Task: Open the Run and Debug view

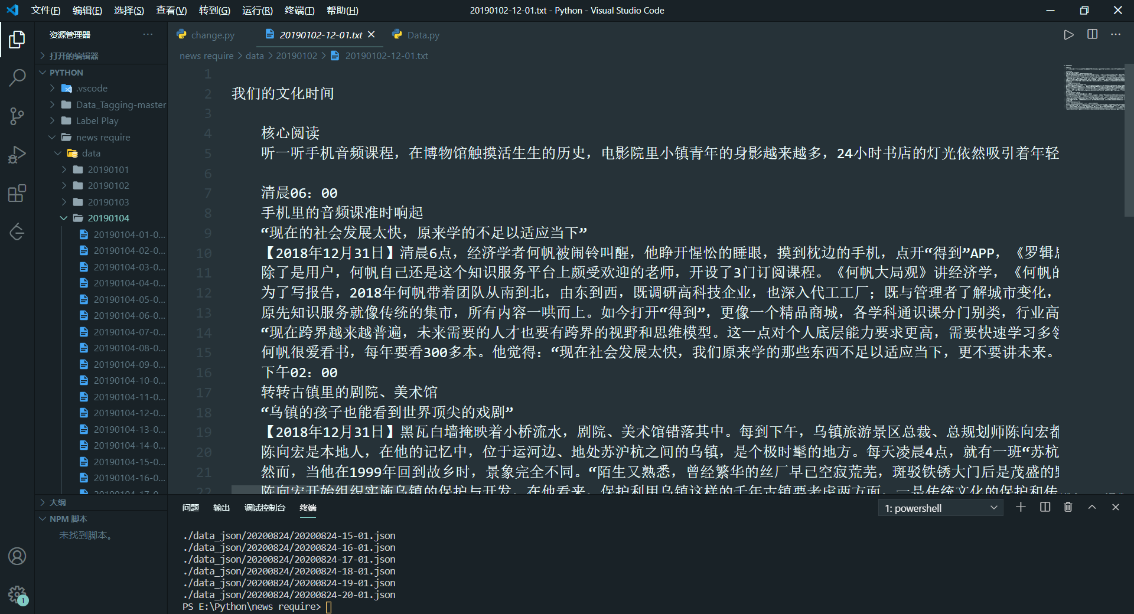Action: click(17, 154)
